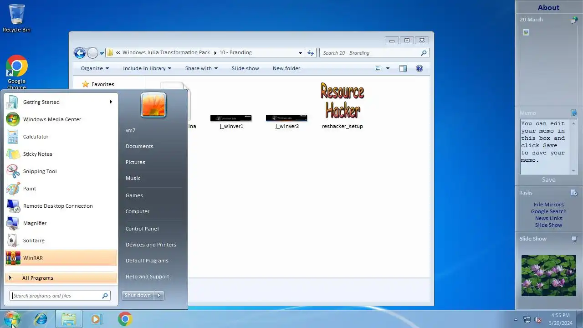This screenshot has width=583, height=328.
Task: Toggle the preview pane button
Action: pos(403,68)
